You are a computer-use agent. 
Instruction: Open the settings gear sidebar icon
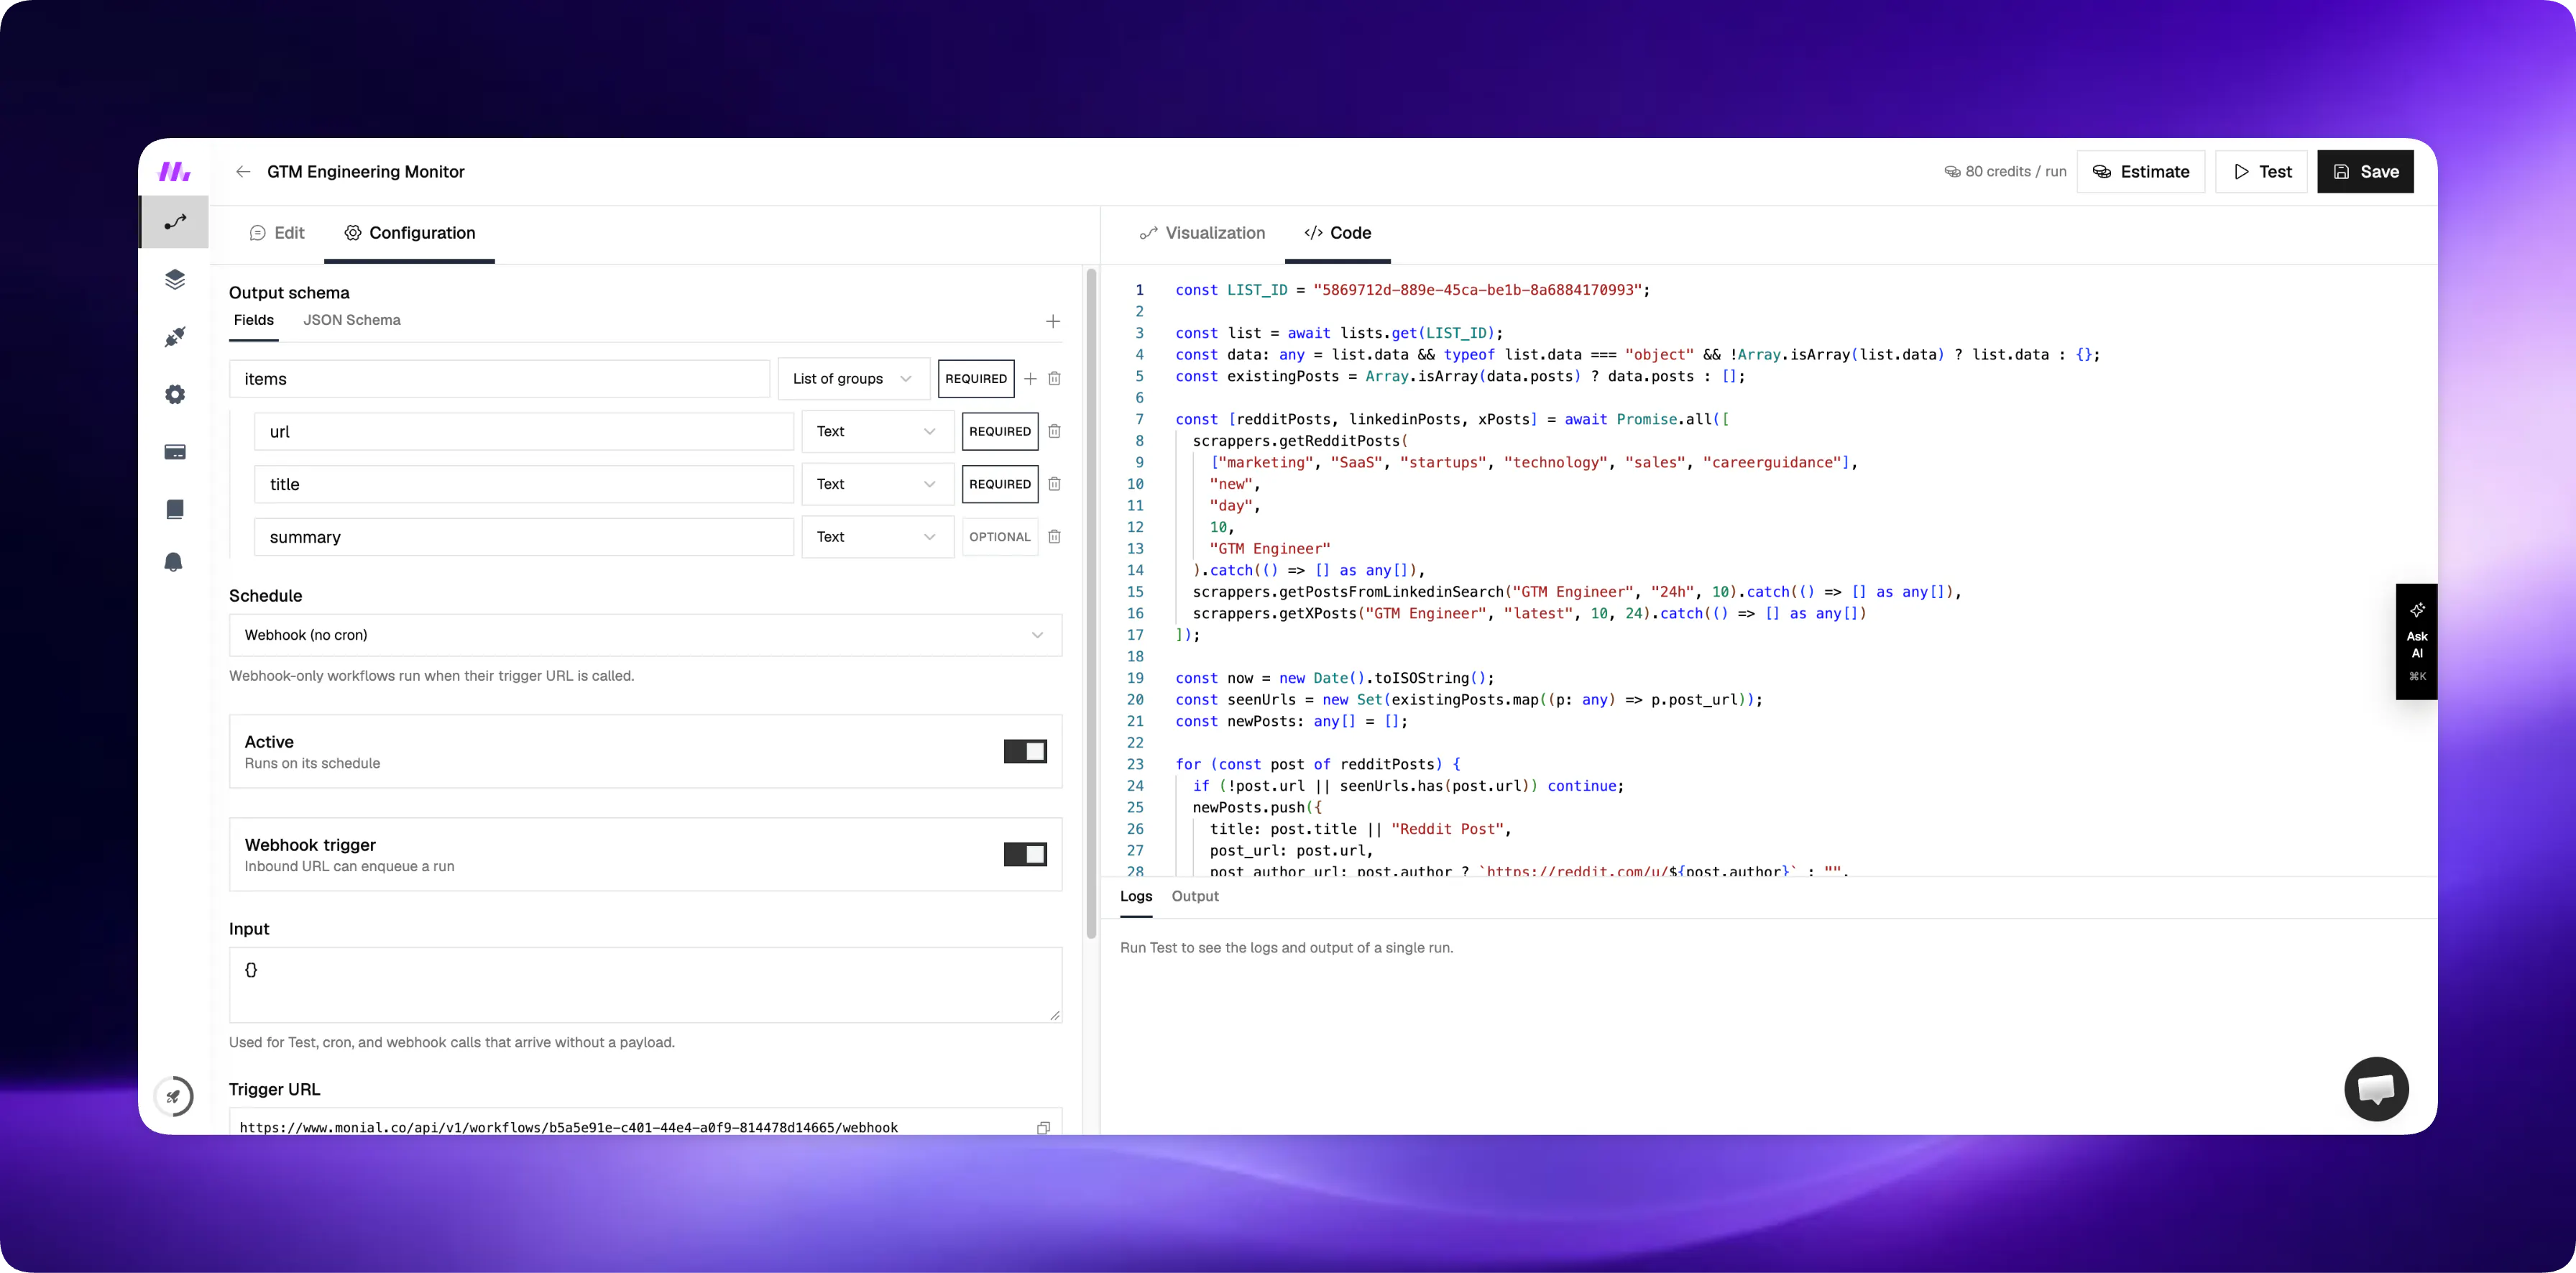[175, 394]
